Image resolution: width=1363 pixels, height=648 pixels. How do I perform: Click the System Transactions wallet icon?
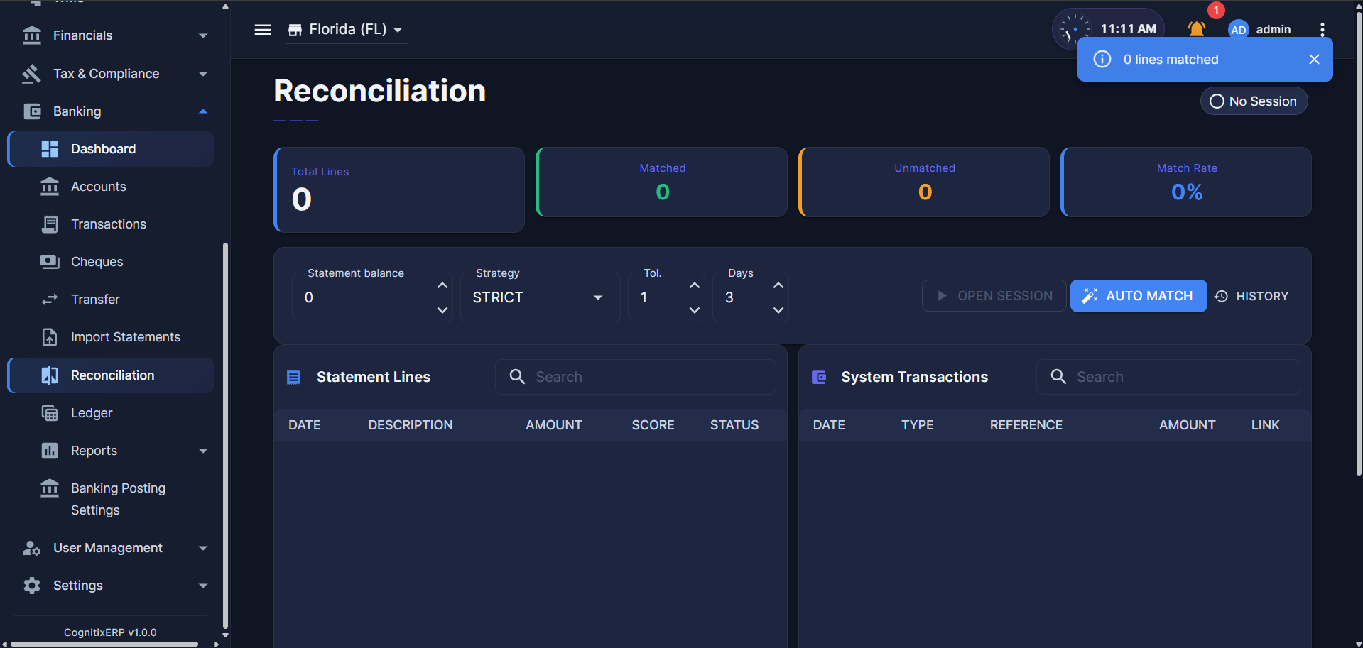[x=818, y=378]
